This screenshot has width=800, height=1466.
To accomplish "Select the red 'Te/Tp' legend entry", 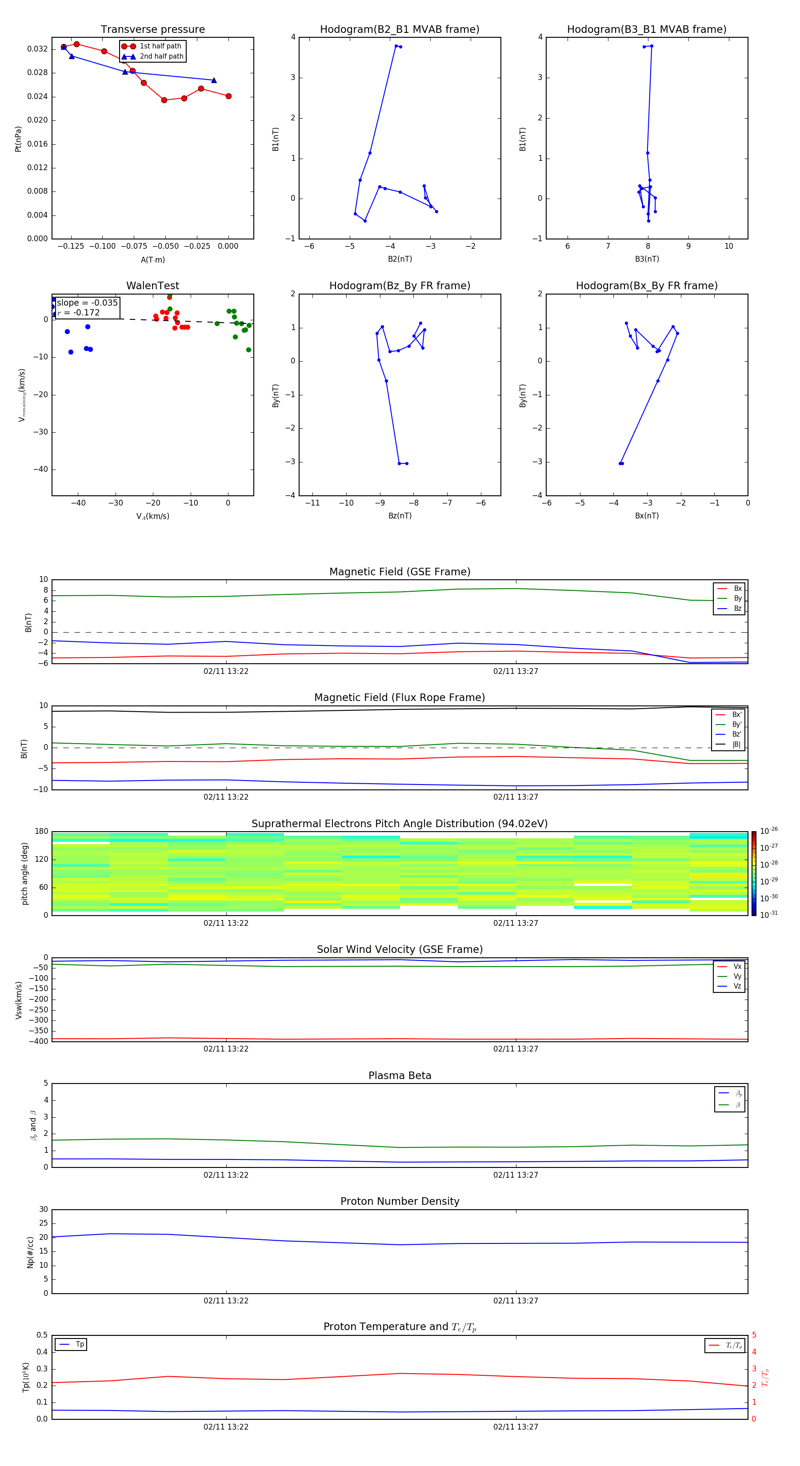I will pos(725,1345).
